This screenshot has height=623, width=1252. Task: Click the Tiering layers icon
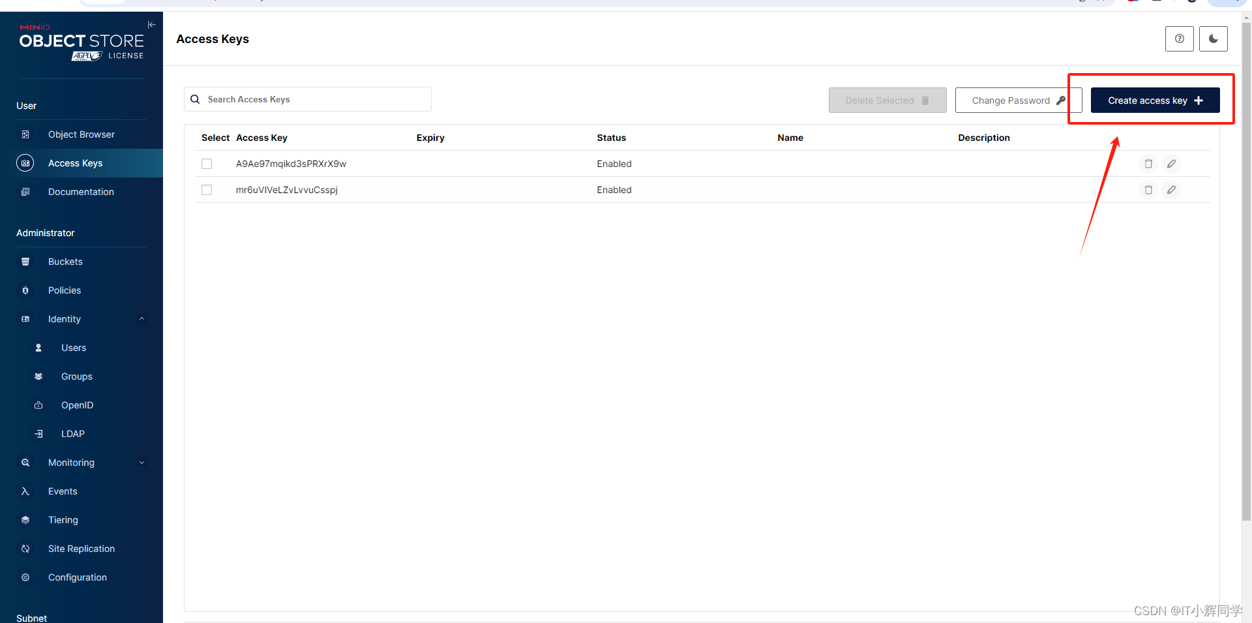pyautogui.click(x=25, y=520)
